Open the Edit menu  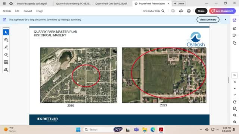tap(17, 11)
